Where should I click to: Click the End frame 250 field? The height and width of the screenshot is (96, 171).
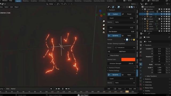tap(133, 89)
